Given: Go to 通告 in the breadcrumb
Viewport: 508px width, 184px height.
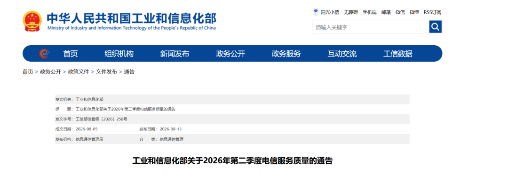Looking at the screenshot, I should click(129, 72).
